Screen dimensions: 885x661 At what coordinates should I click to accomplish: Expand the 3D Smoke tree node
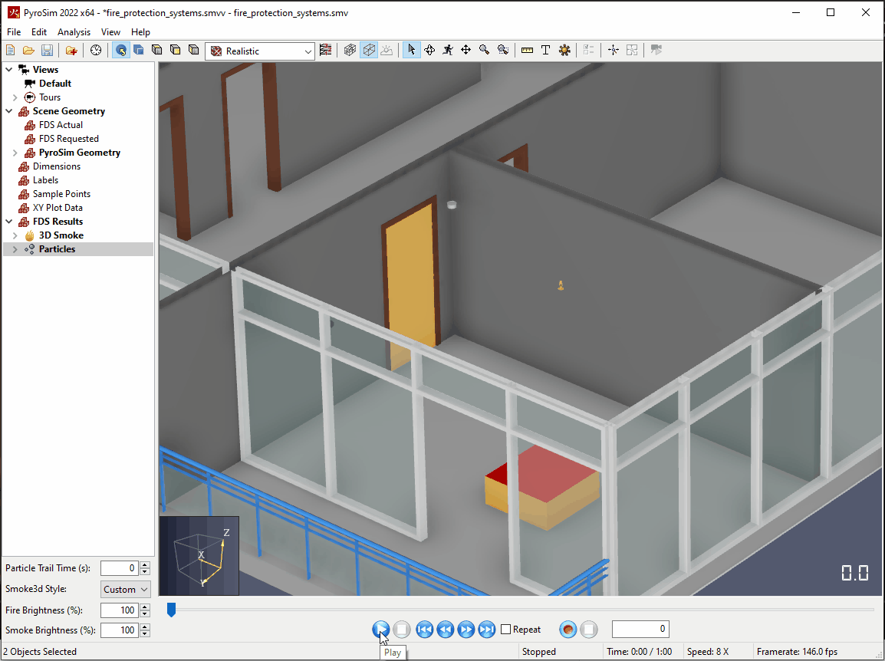(x=15, y=235)
